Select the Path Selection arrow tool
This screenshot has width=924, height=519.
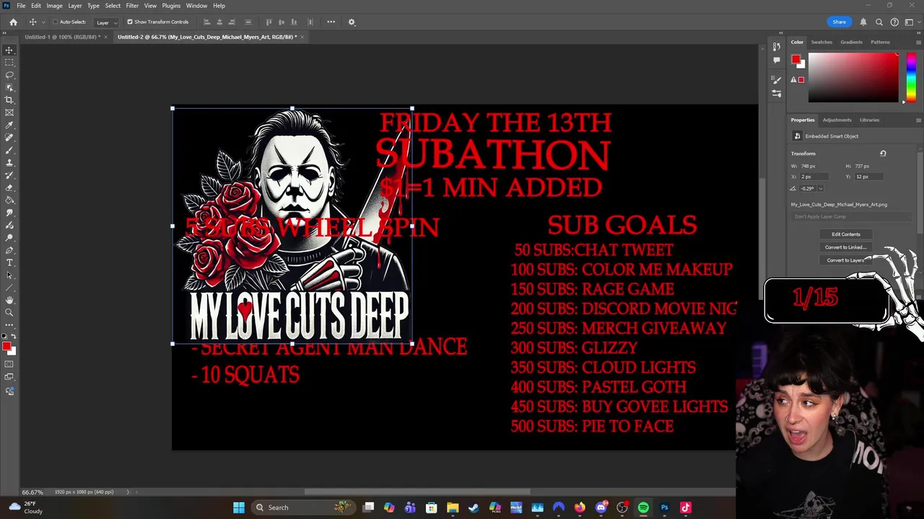9,275
